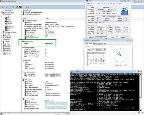Click the DirectX icon in the tree
Image resolution: width=144 pixels, height=115 pixels.
tap(4, 43)
